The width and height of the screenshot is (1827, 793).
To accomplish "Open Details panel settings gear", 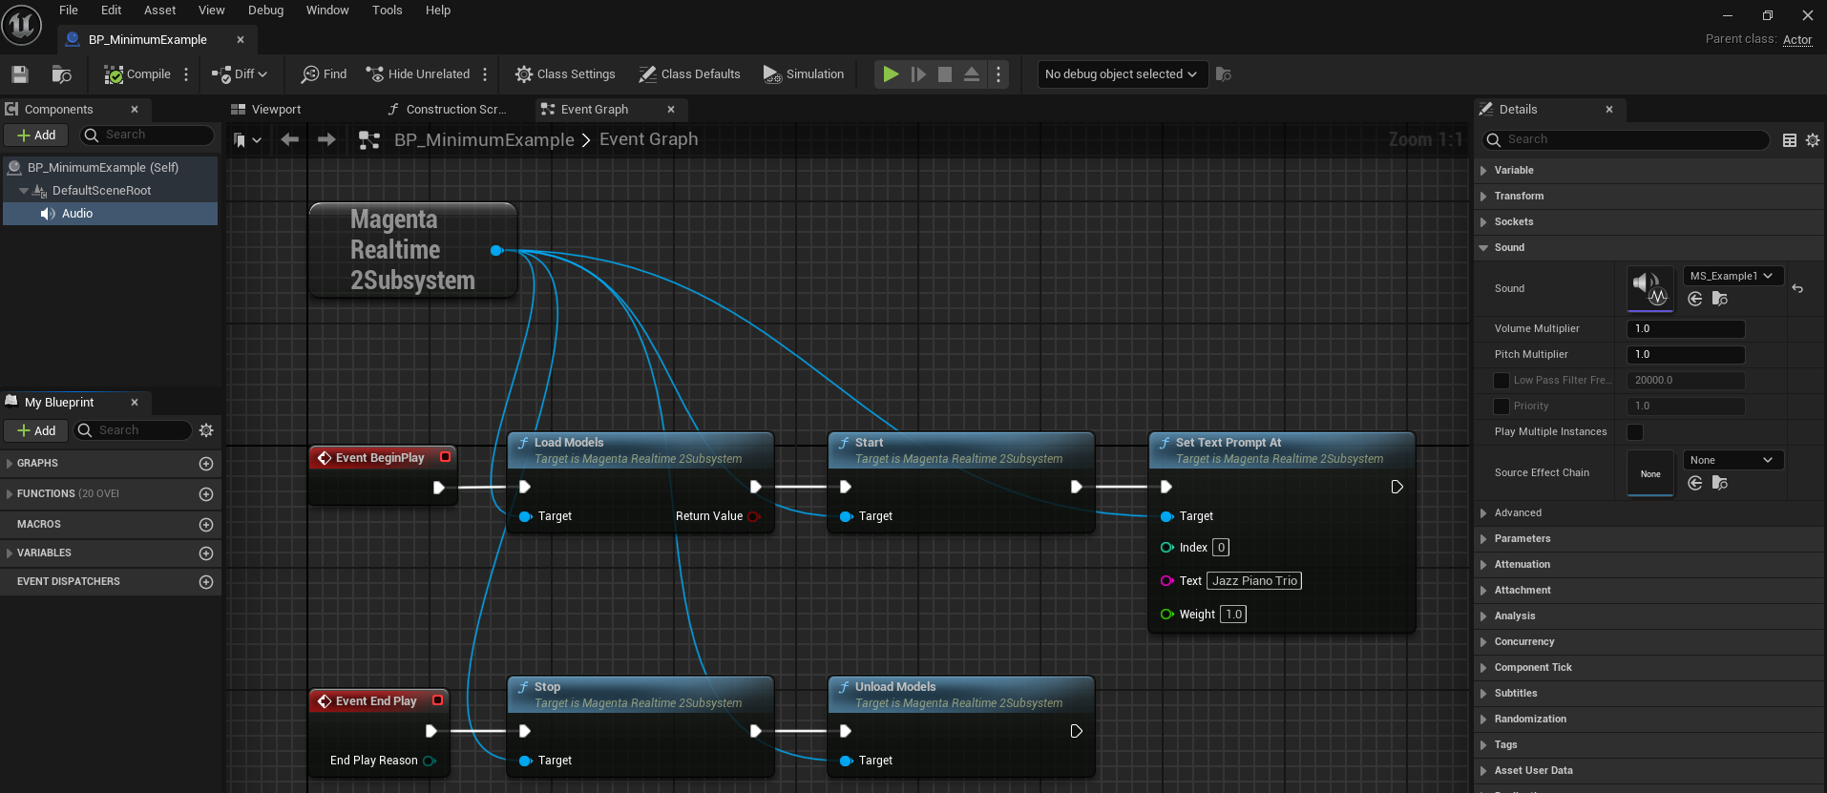I will 1813,140.
